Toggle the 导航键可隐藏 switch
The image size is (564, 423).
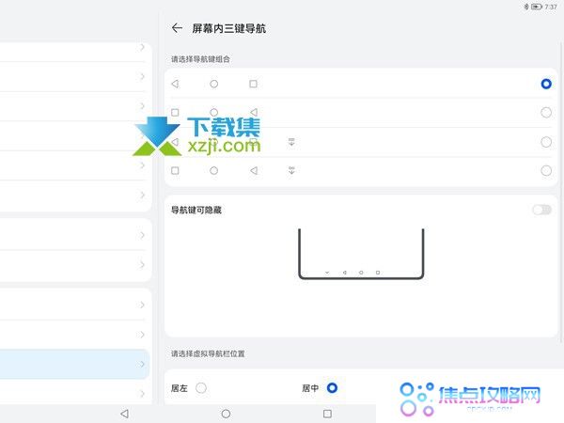542,210
